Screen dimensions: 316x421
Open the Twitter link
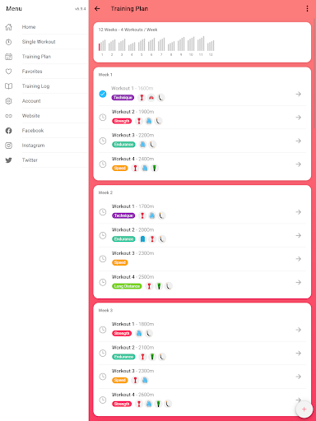tap(44, 160)
